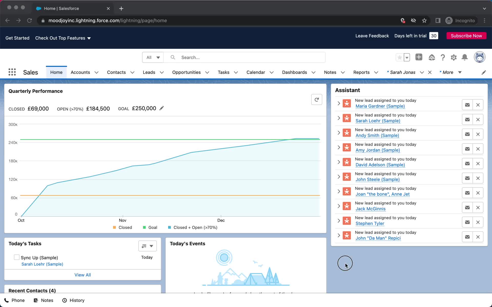Image resolution: width=492 pixels, height=307 pixels.
Task: Open the More navigation dropdown
Action: (450, 72)
